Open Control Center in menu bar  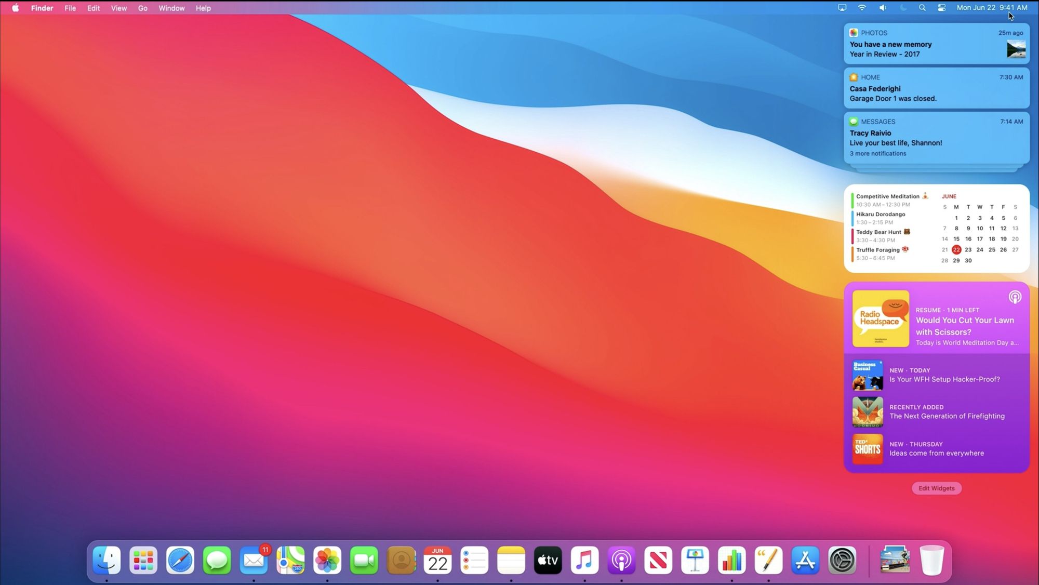pos(941,8)
